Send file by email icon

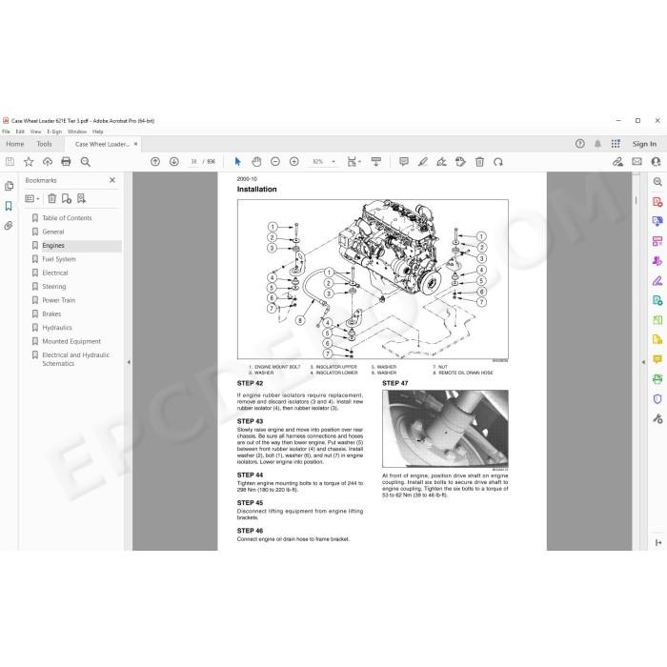click(637, 162)
